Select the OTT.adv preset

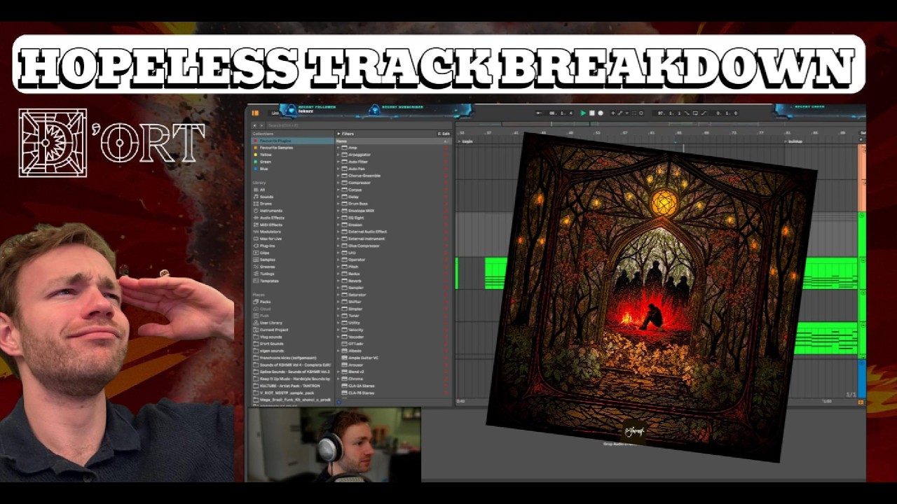tap(352, 344)
